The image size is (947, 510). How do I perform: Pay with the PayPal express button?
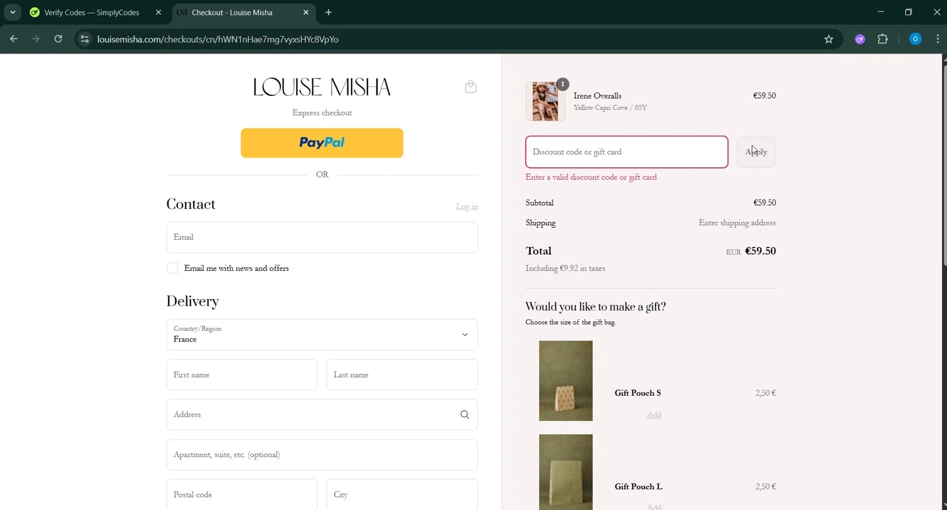point(322,143)
